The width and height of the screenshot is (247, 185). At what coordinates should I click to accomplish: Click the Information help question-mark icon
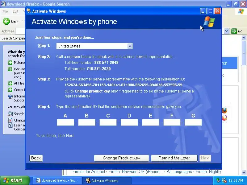click(x=10, y=96)
